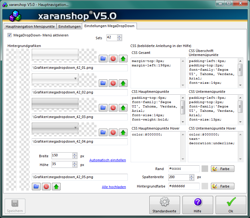Screen dimensions: 250x218
Task: Browse folder for megadropdown_42_03.png graphic
Action: pos(103,108)
